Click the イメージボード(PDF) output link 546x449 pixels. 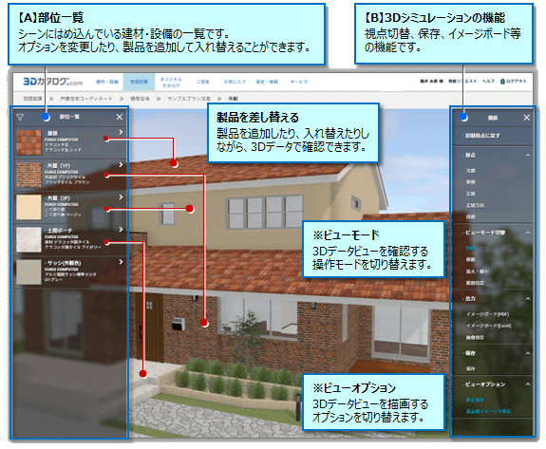[487, 314]
